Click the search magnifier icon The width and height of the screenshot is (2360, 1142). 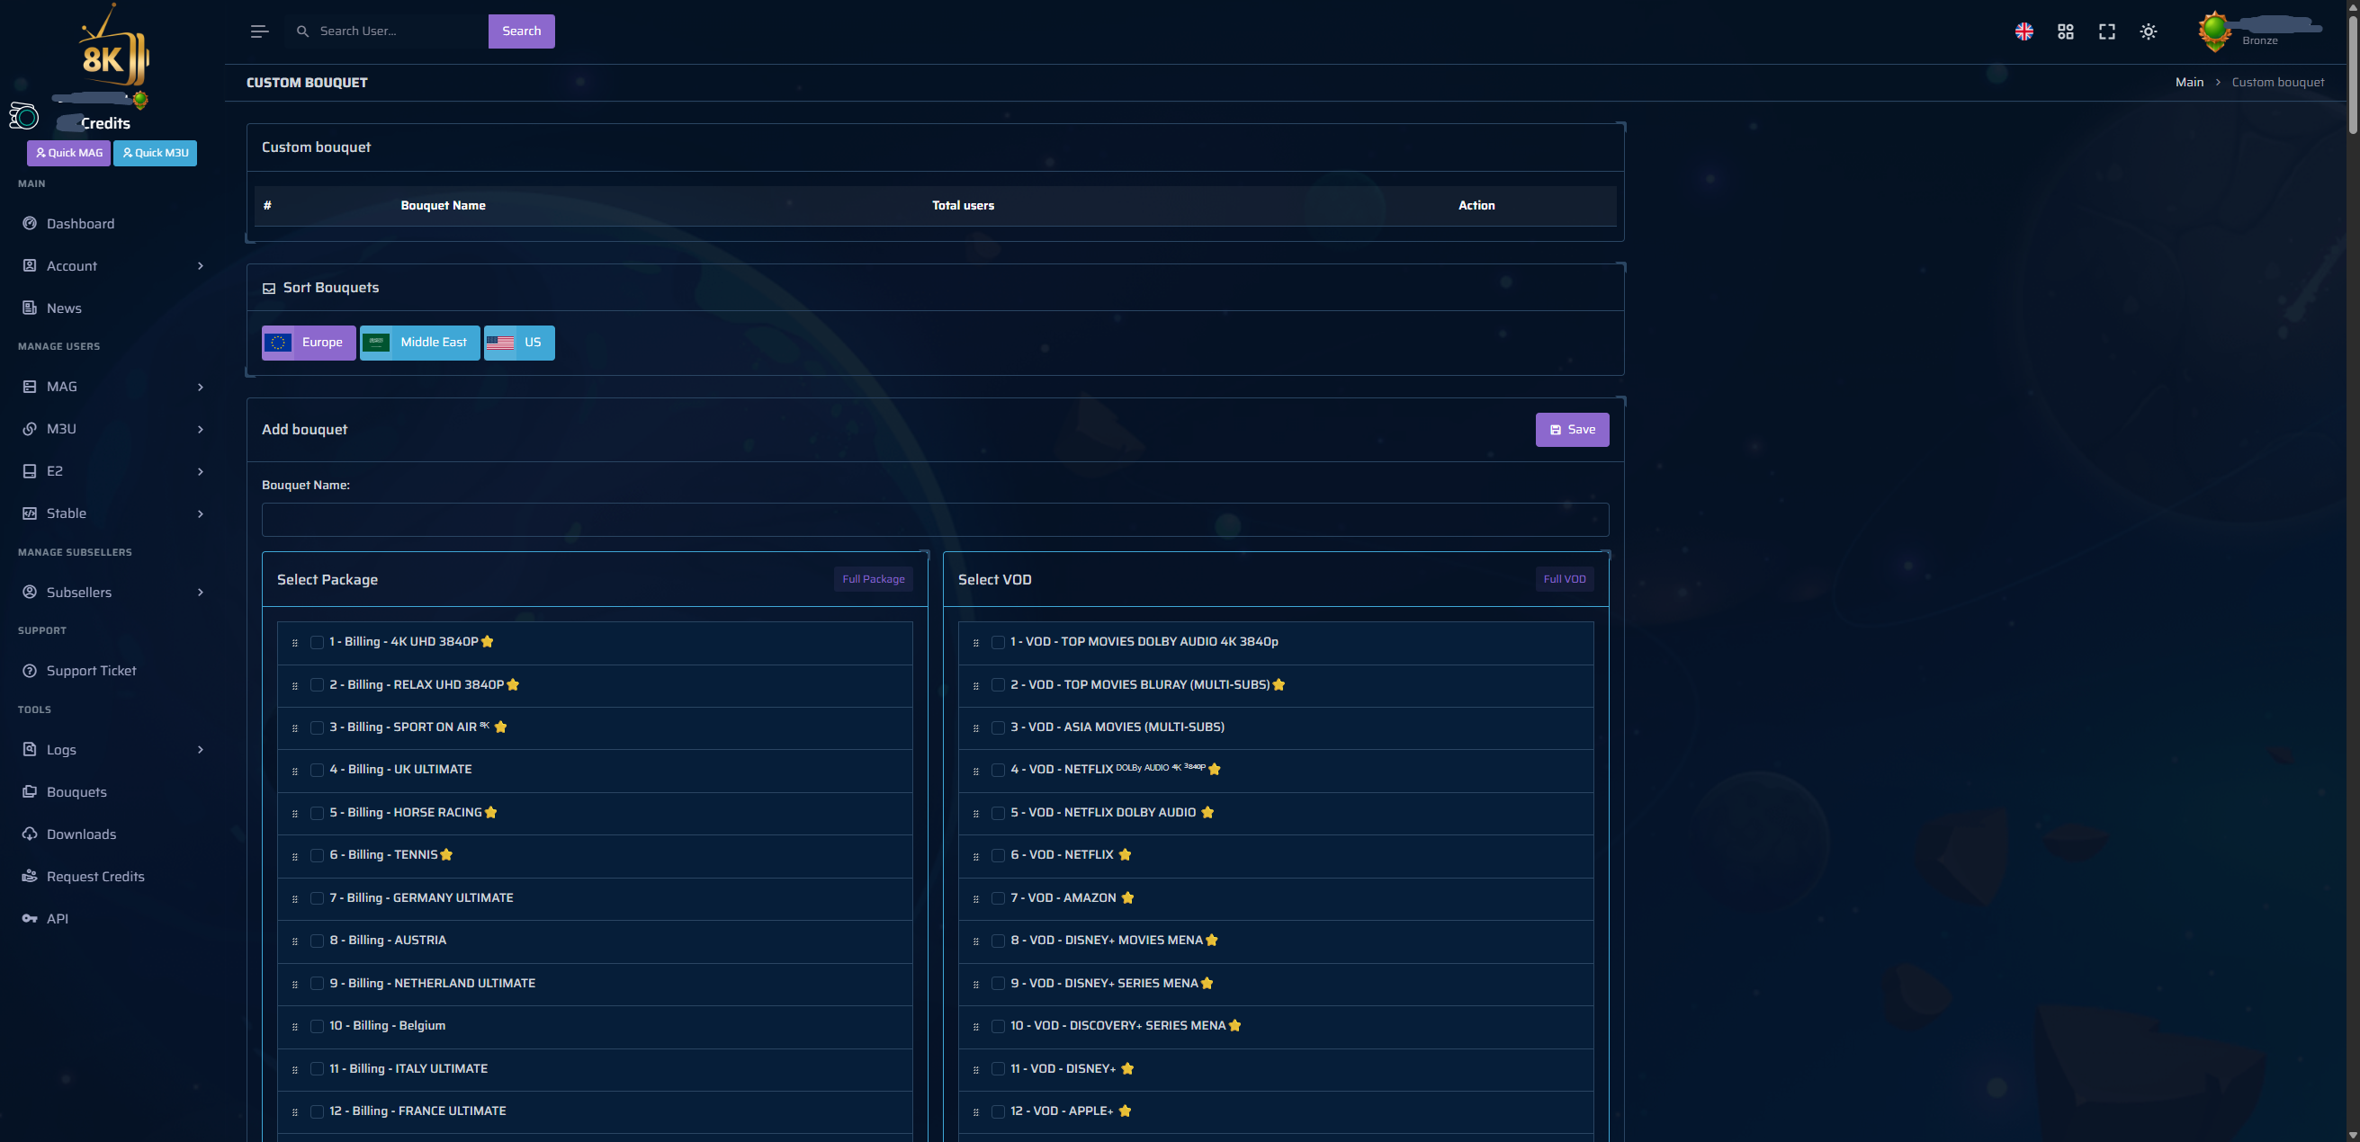click(302, 31)
